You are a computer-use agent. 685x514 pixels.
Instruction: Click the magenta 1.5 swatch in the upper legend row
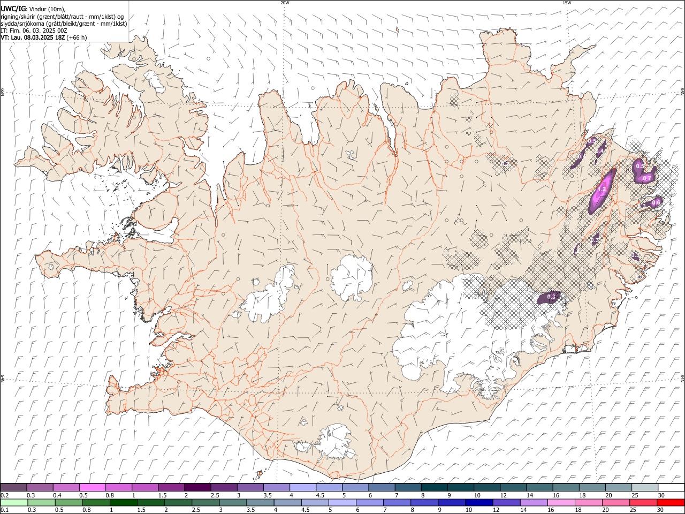point(171,488)
